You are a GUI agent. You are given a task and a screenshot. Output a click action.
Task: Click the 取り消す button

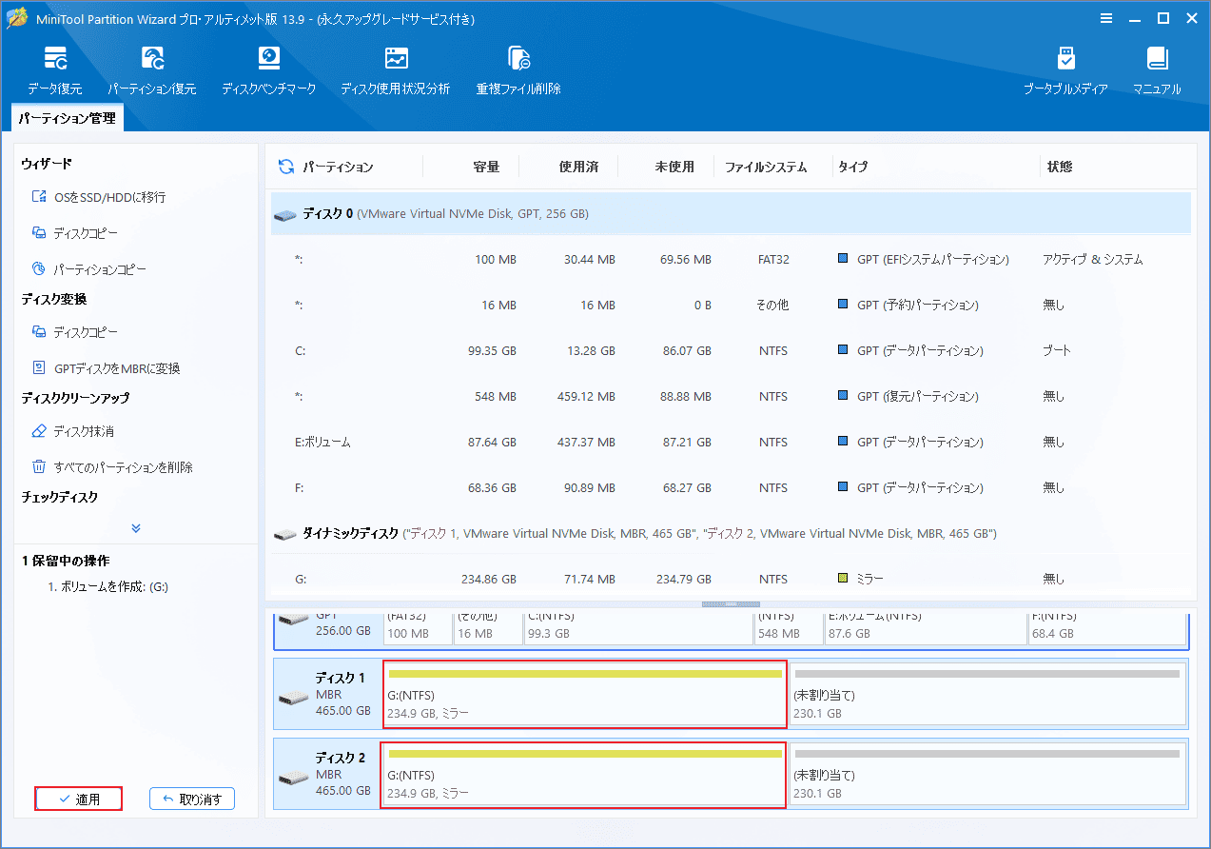192,799
